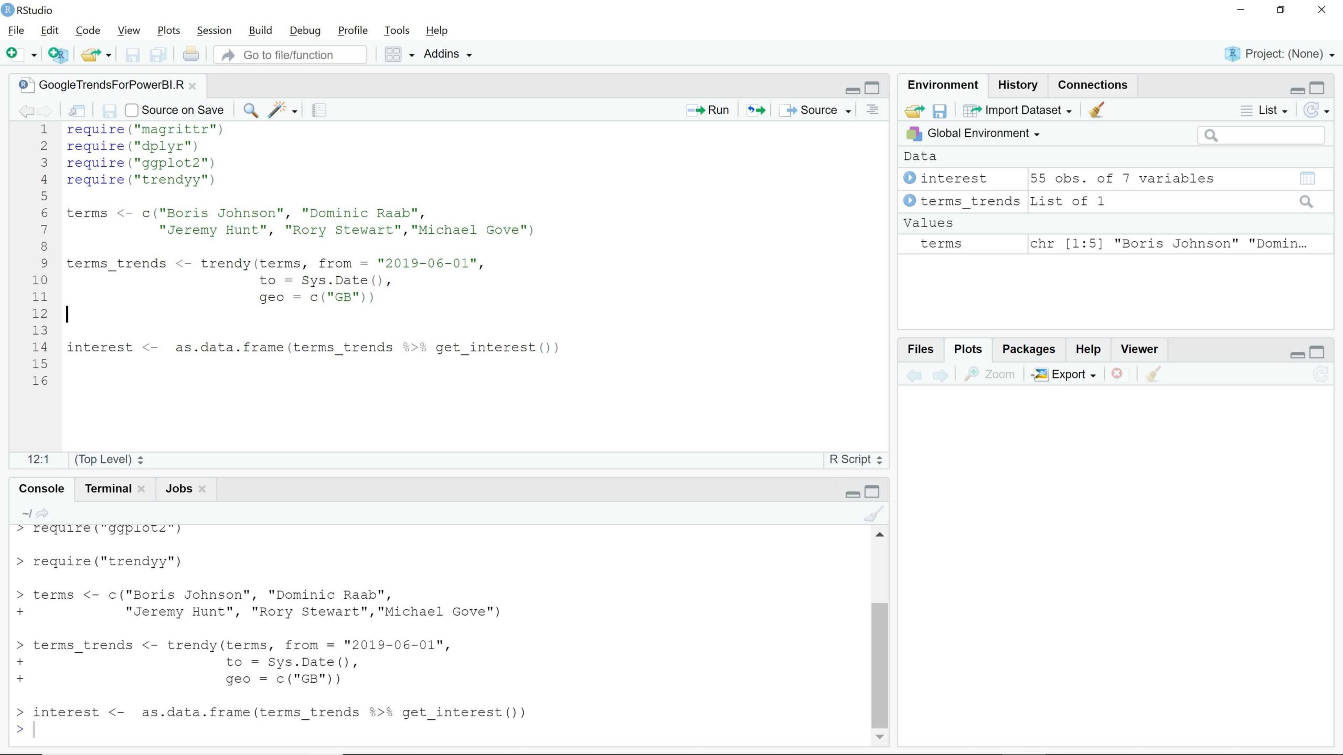Refresh the Environment pane
Image resolution: width=1343 pixels, height=755 pixels.
point(1311,110)
